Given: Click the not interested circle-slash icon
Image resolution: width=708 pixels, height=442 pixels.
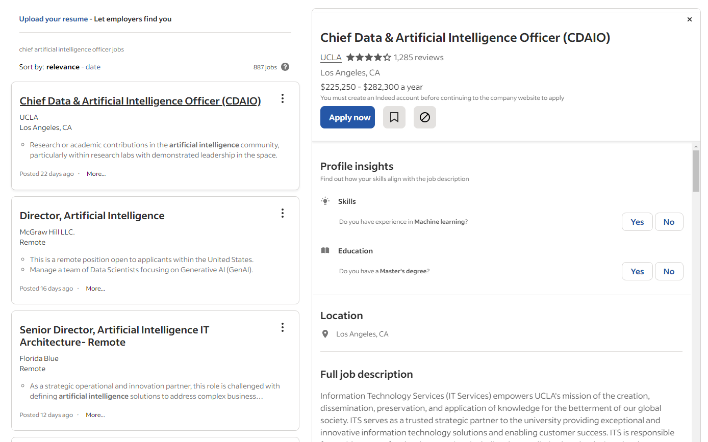Looking at the screenshot, I should tap(425, 117).
